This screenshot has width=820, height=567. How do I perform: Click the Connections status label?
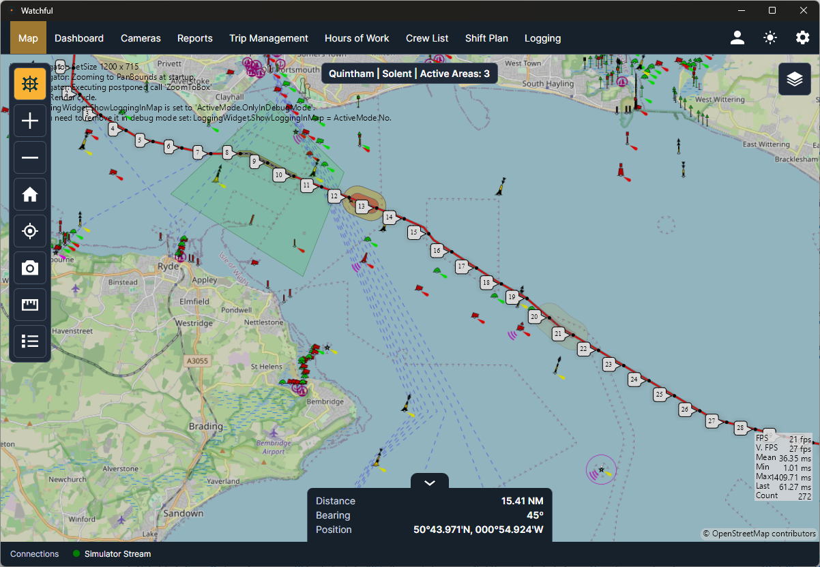pos(35,554)
